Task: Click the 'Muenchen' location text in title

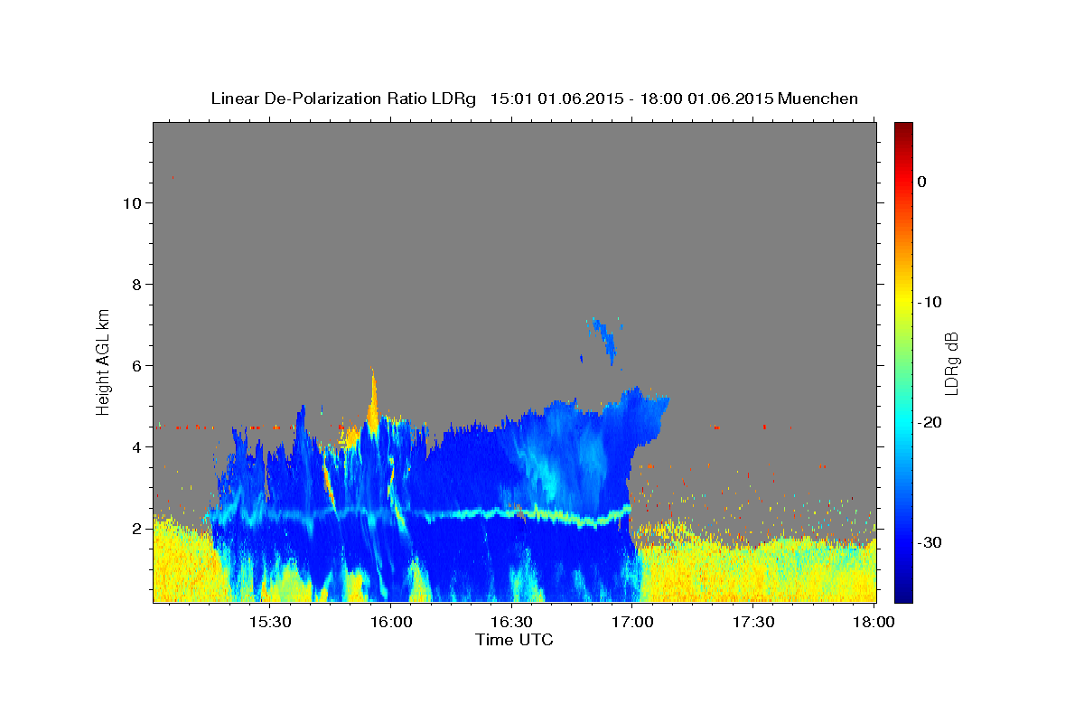Action: point(818,99)
